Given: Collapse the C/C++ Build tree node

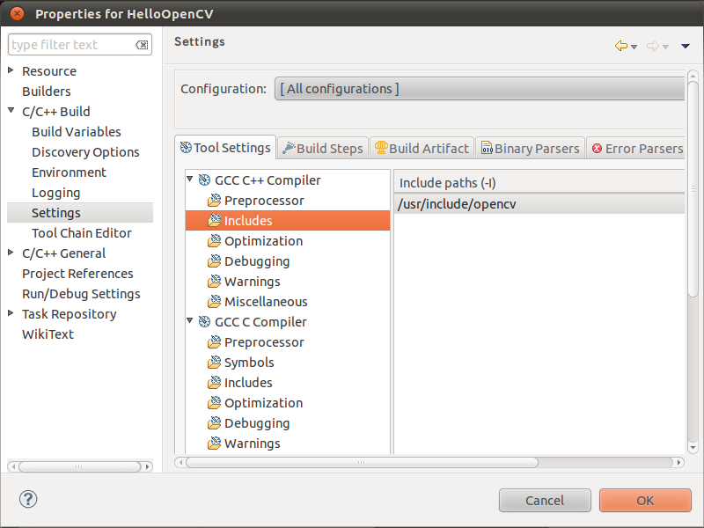Looking at the screenshot, I should 11,111.
